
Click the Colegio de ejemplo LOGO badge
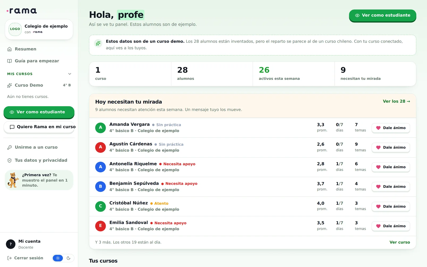tap(15, 29)
